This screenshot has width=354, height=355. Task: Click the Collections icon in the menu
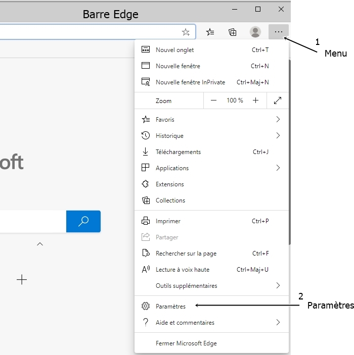[x=146, y=200]
